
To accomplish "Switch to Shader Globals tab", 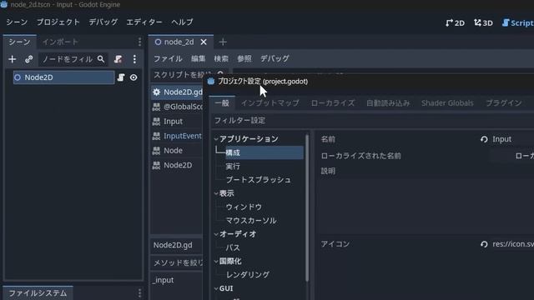I will point(447,102).
